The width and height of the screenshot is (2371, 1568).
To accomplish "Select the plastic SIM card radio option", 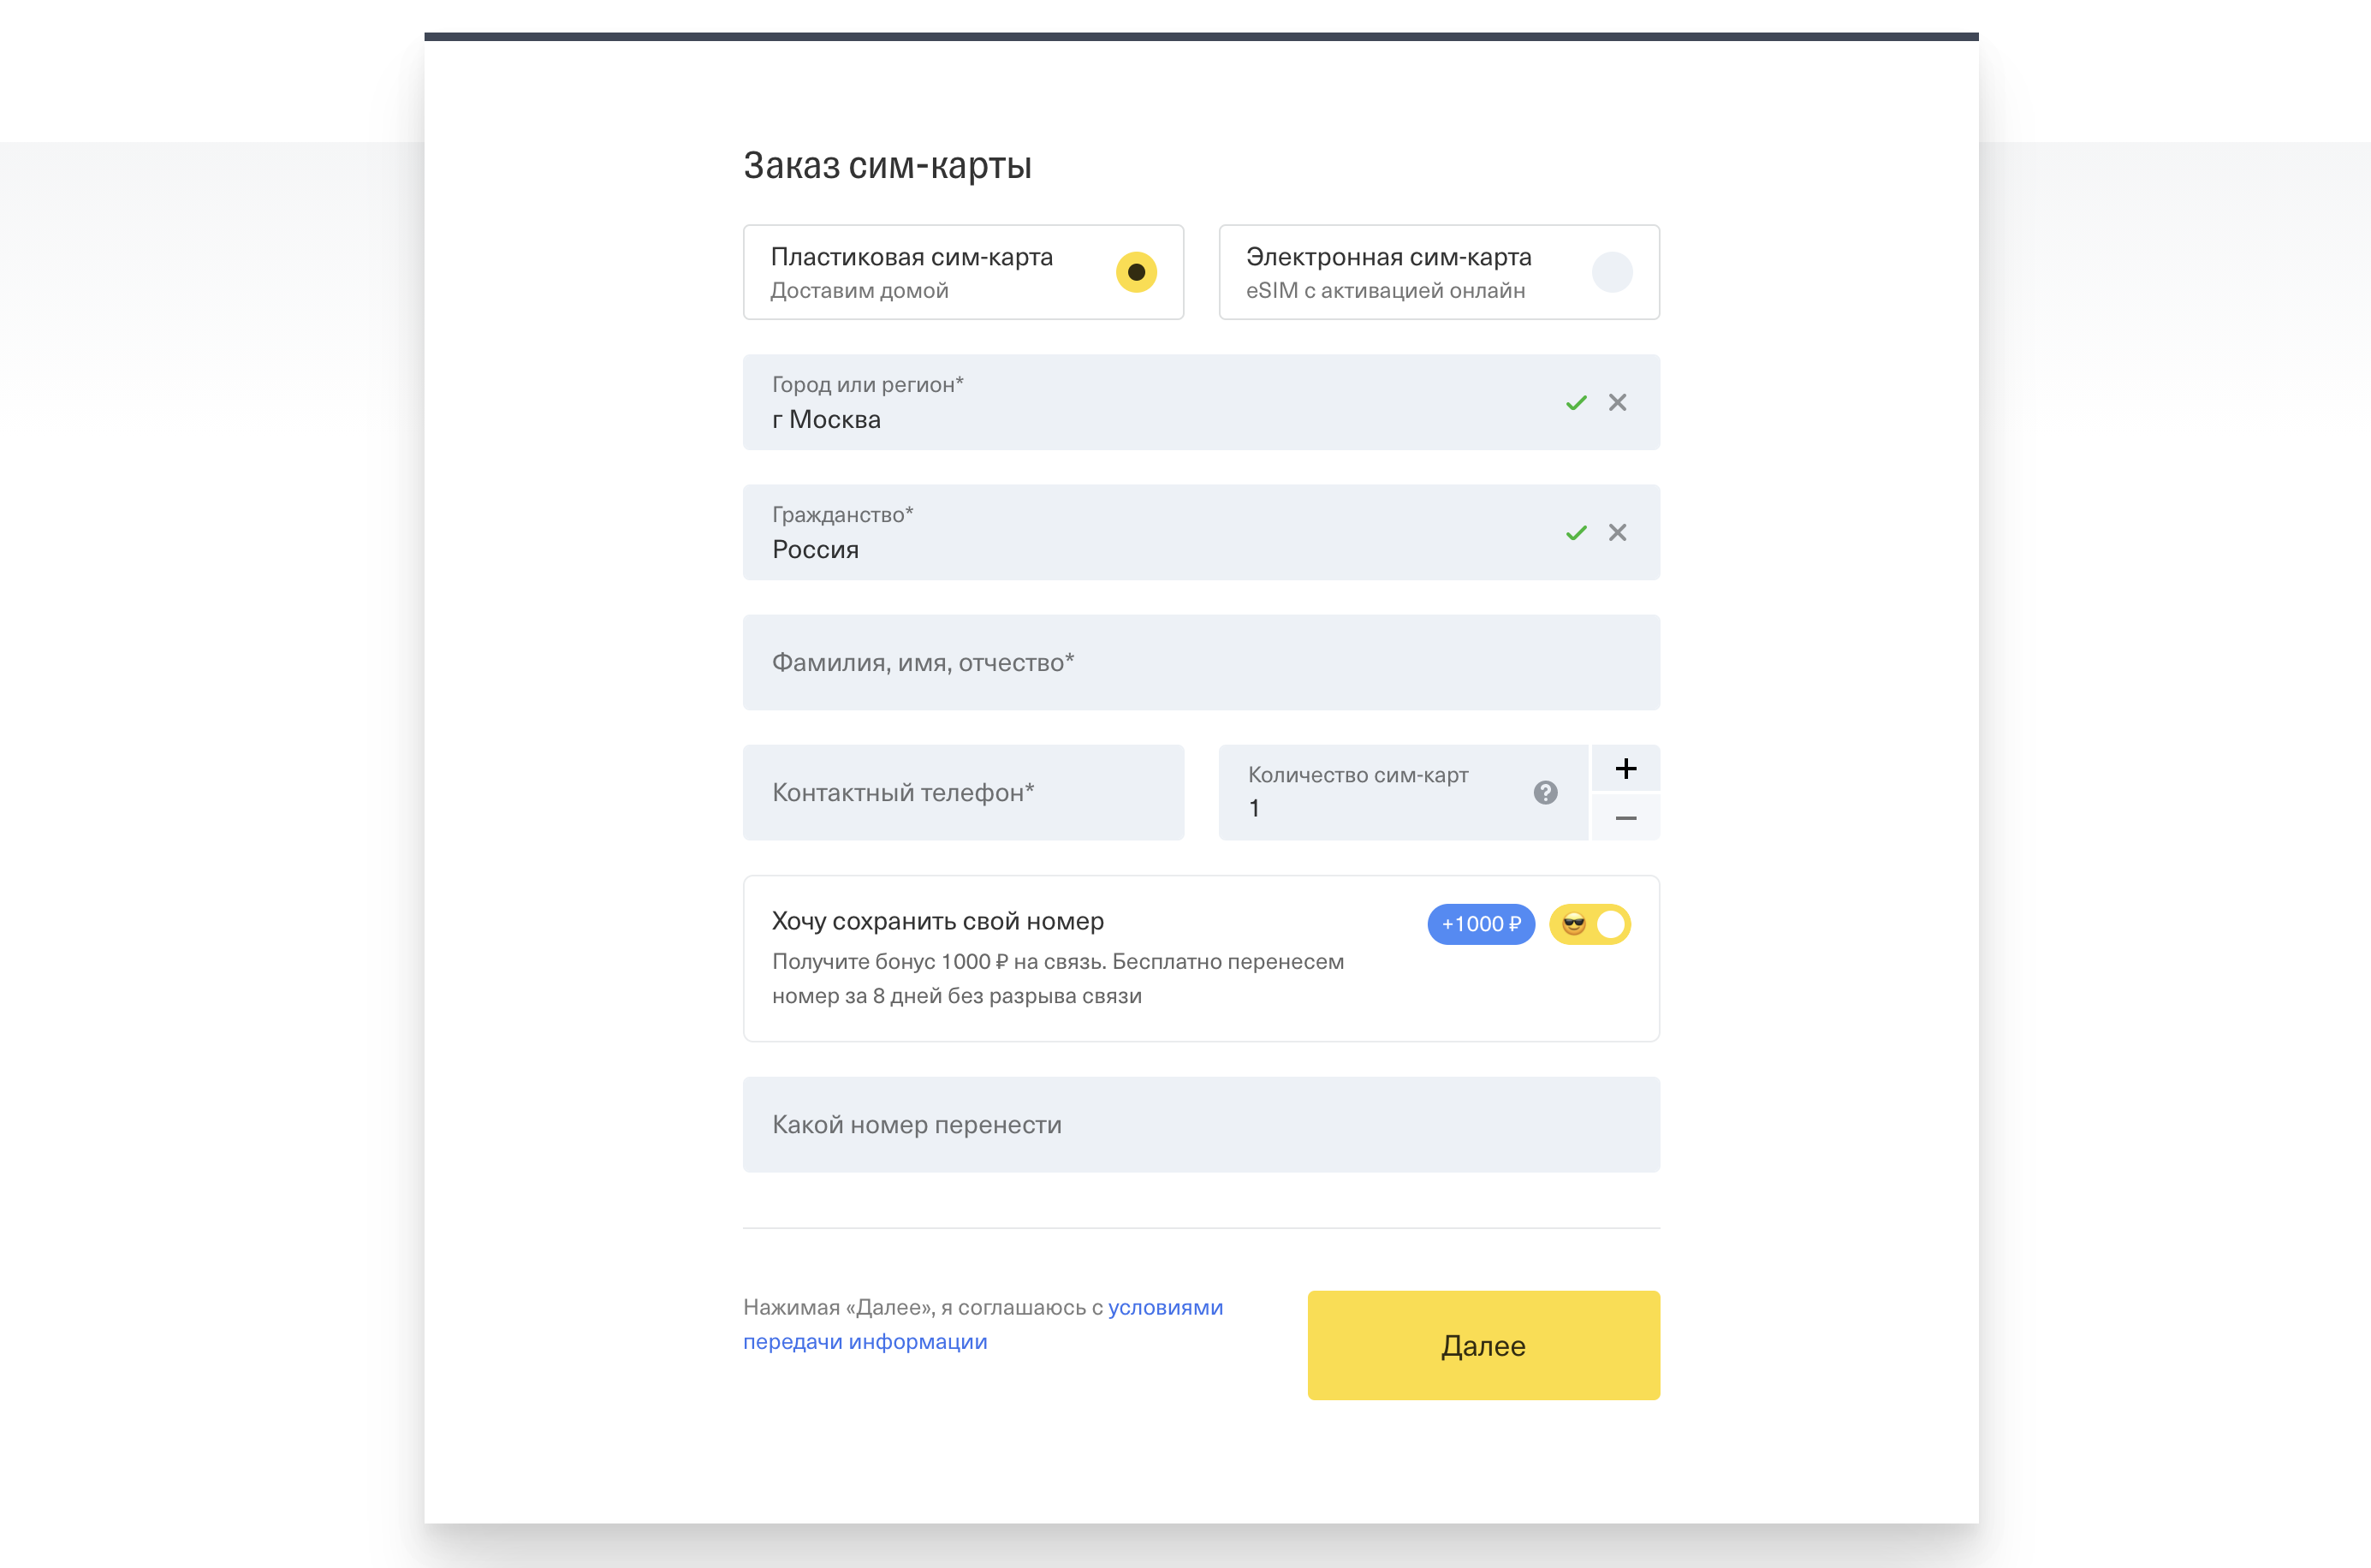I will [1136, 272].
